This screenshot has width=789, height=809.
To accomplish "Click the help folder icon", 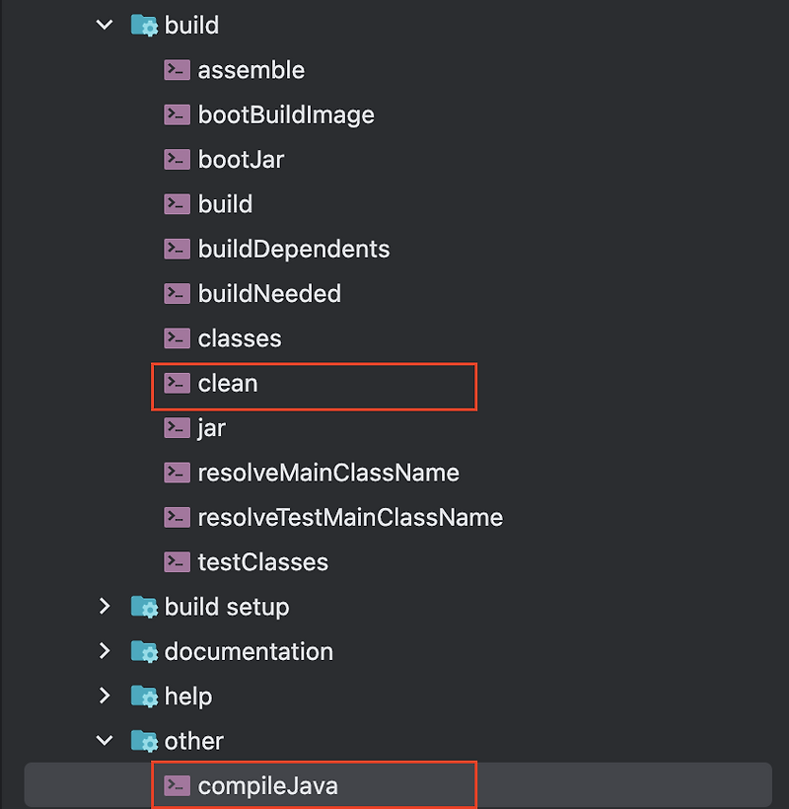I will click(x=144, y=696).
